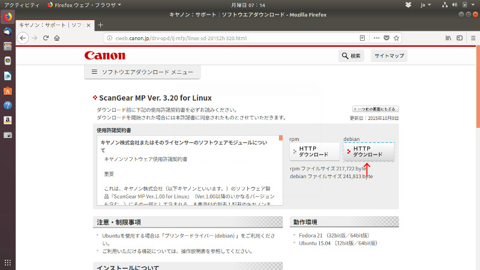Open the 検索 search button

coord(351,56)
